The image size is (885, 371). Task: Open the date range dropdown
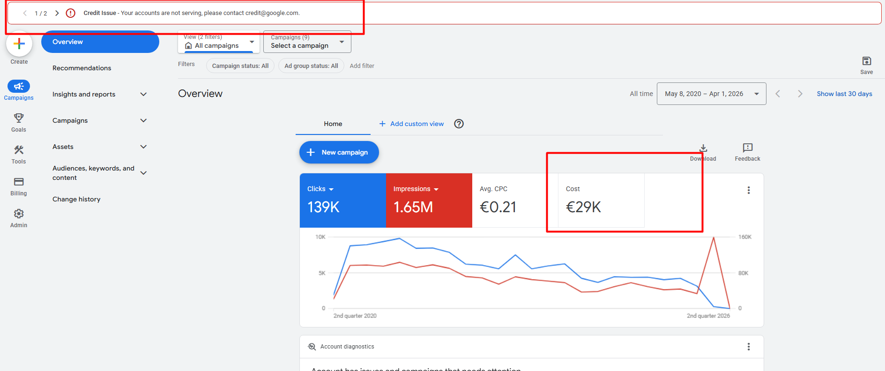(711, 94)
